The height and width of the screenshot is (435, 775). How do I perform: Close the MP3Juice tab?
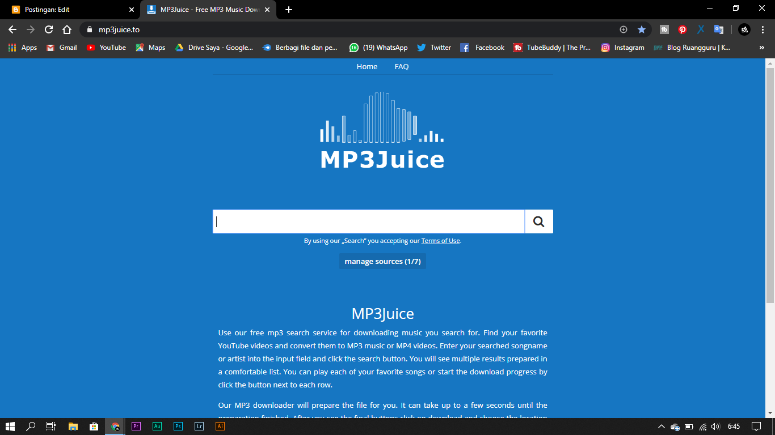point(267,10)
